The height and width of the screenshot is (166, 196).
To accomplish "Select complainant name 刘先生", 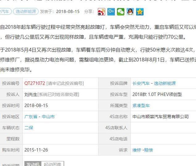I will 31,94.
